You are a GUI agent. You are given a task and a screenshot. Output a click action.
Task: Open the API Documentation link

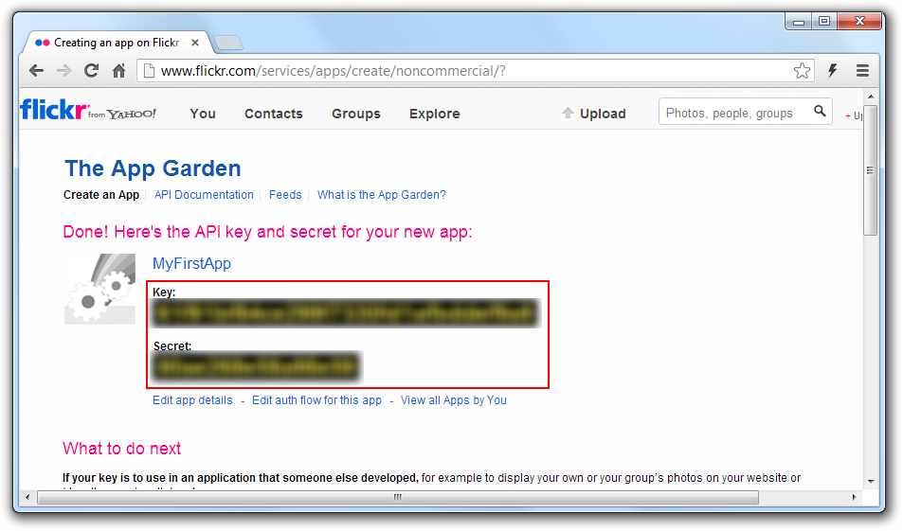pyautogui.click(x=204, y=195)
